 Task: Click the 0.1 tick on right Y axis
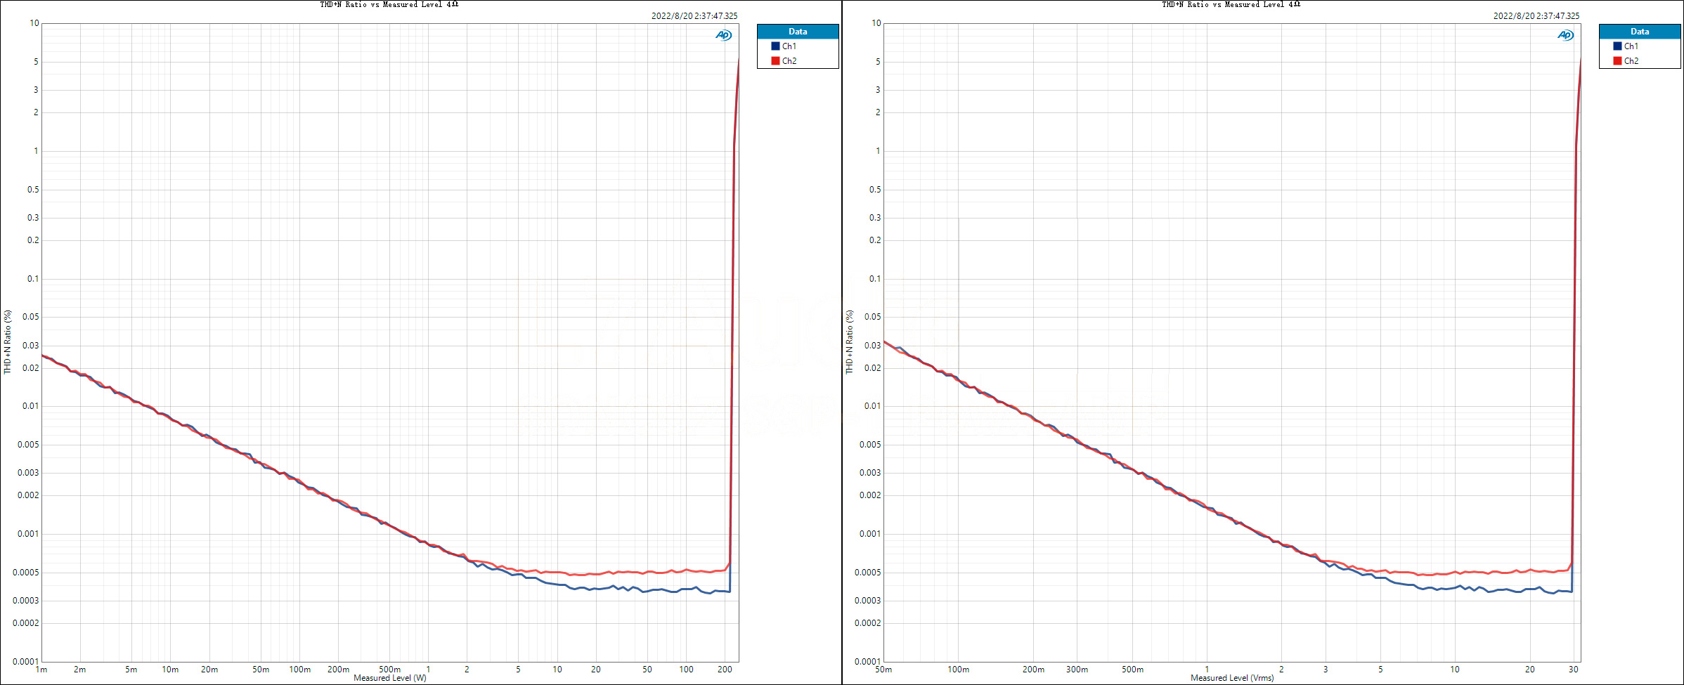click(x=874, y=279)
